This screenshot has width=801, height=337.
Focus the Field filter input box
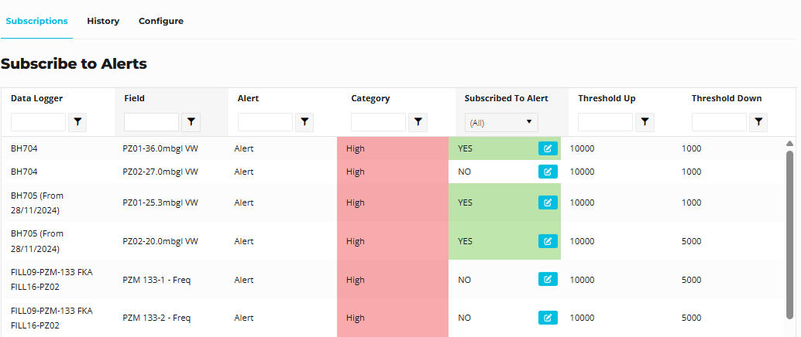pos(152,122)
